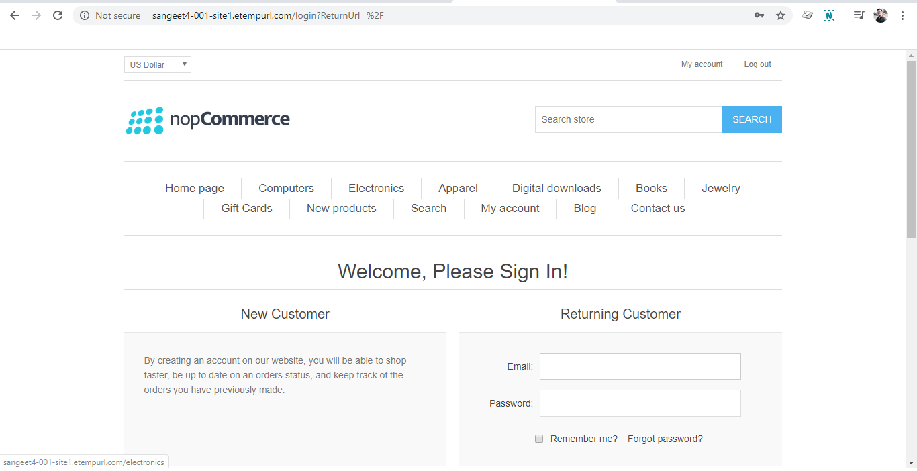917x471 pixels.
Task: Click the blue SEARCH button
Action: [752, 119]
